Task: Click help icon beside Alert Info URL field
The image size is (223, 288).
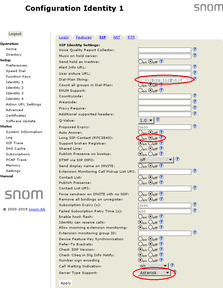Action: click(x=195, y=67)
